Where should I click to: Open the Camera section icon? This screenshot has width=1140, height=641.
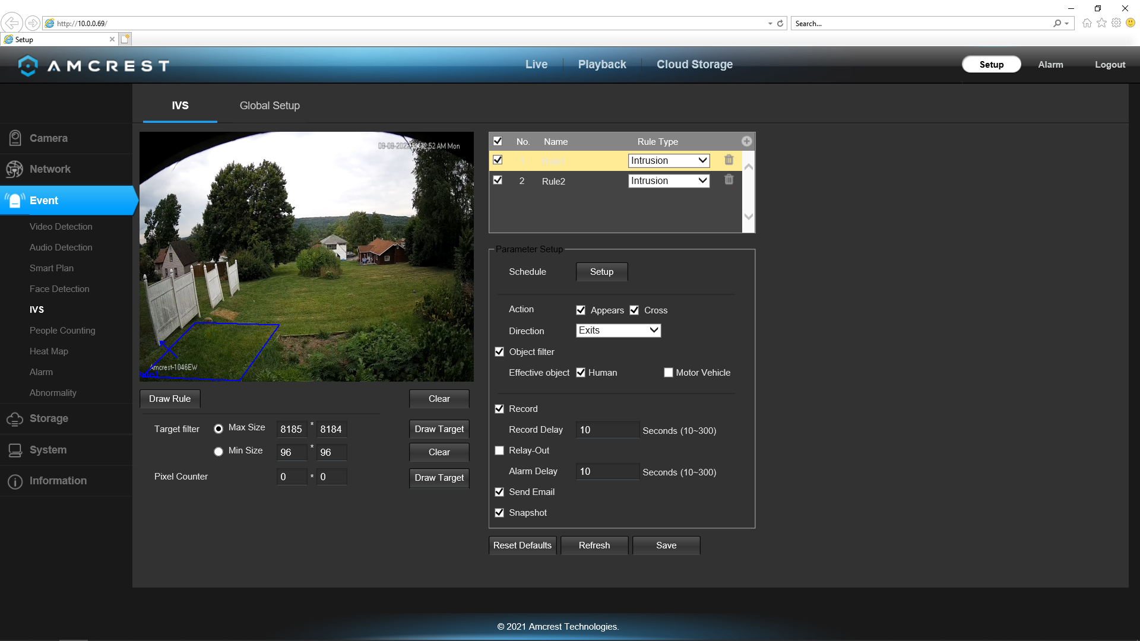(15, 138)
